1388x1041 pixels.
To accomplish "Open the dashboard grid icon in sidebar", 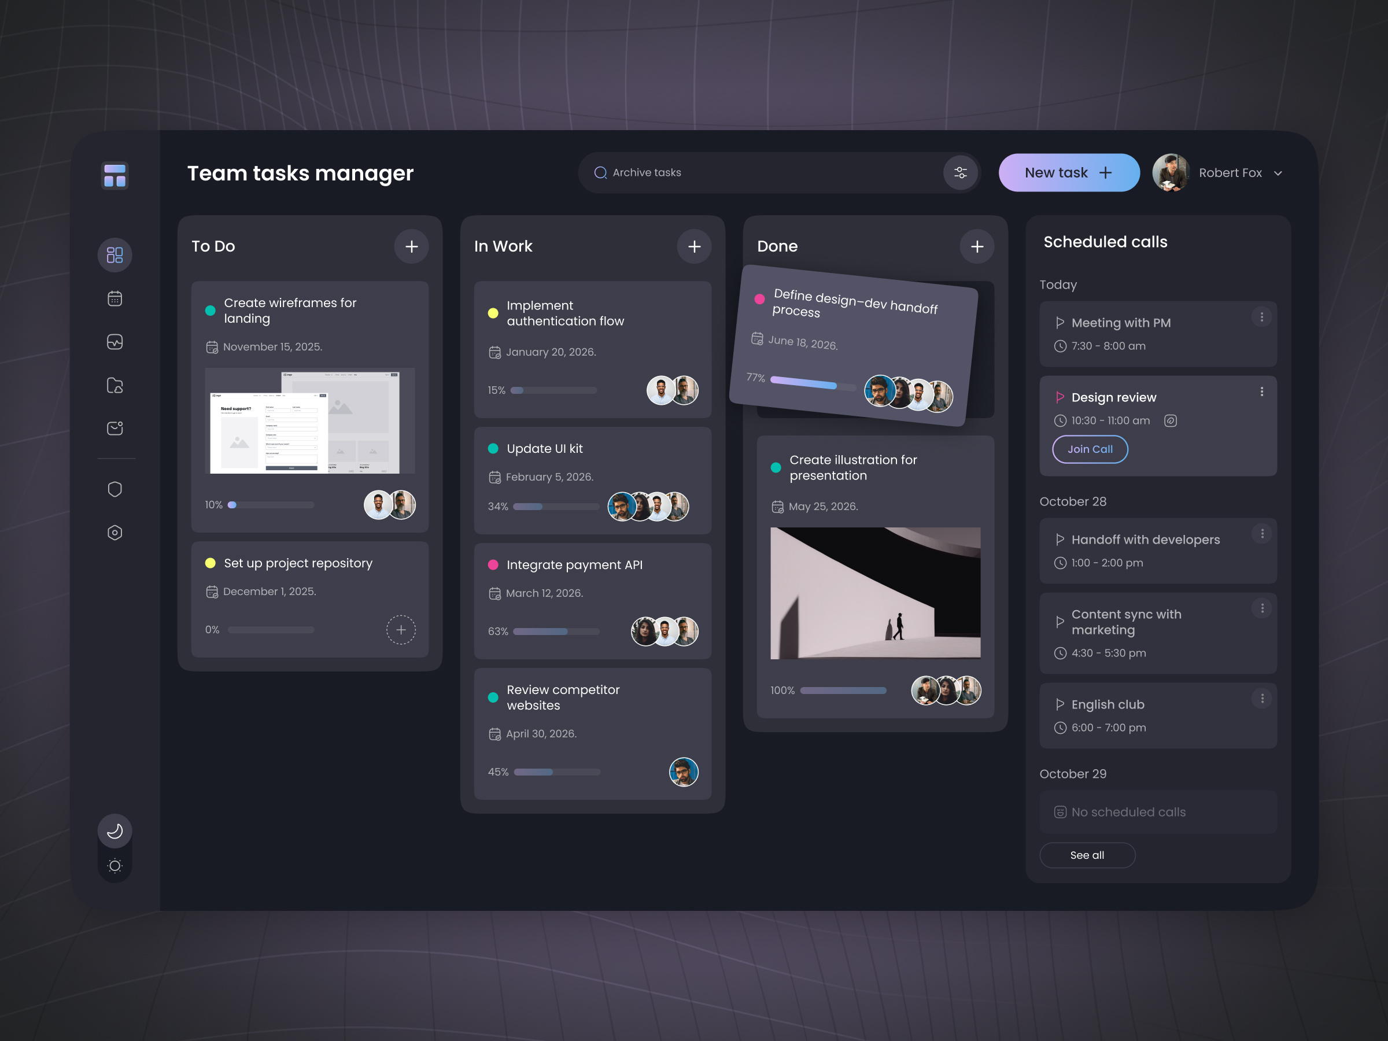I will [x=115, y=255].
